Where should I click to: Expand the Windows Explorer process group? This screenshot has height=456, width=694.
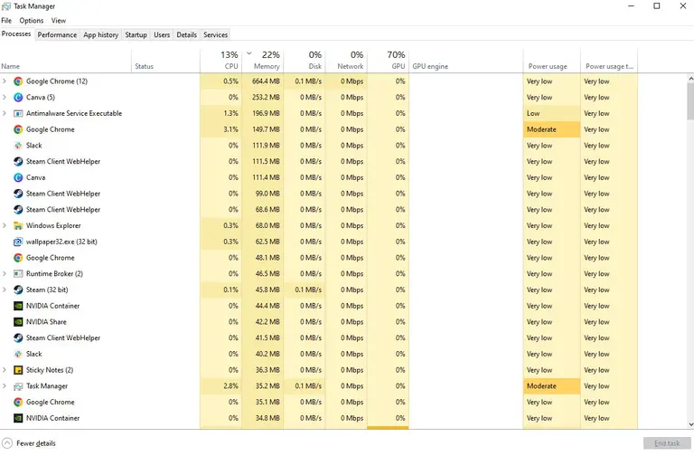click(x=5, y=226)
